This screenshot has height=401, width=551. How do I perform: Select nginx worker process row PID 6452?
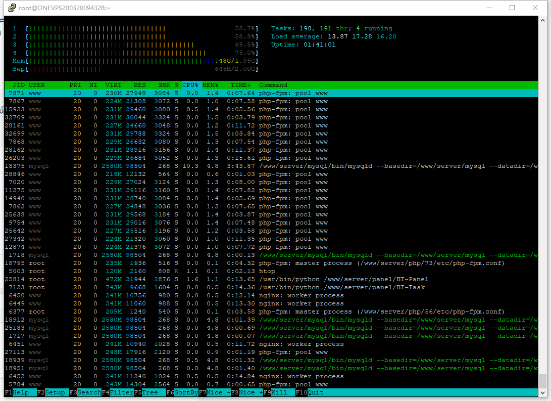point(271,376)
